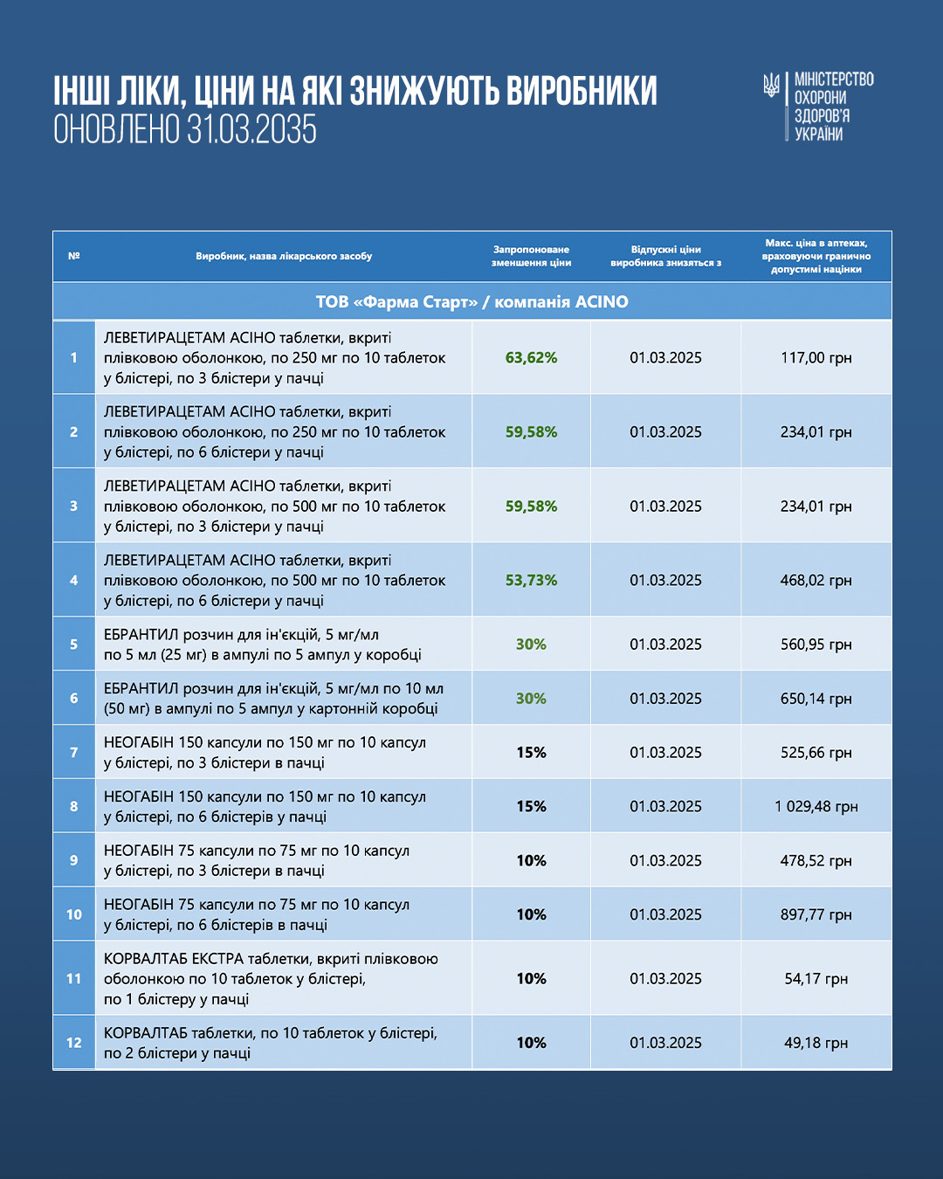Screen dimensions: 943x1179
Task: Select the НЕОГАБІН 75, 6 блістерів description
Action: click(257, 915)
